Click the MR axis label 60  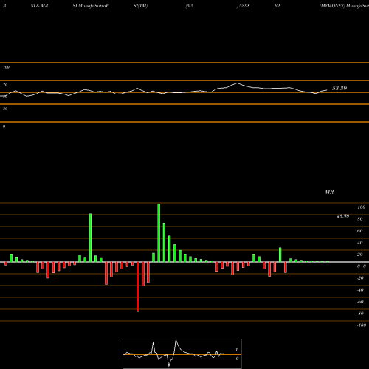point(360,231)
